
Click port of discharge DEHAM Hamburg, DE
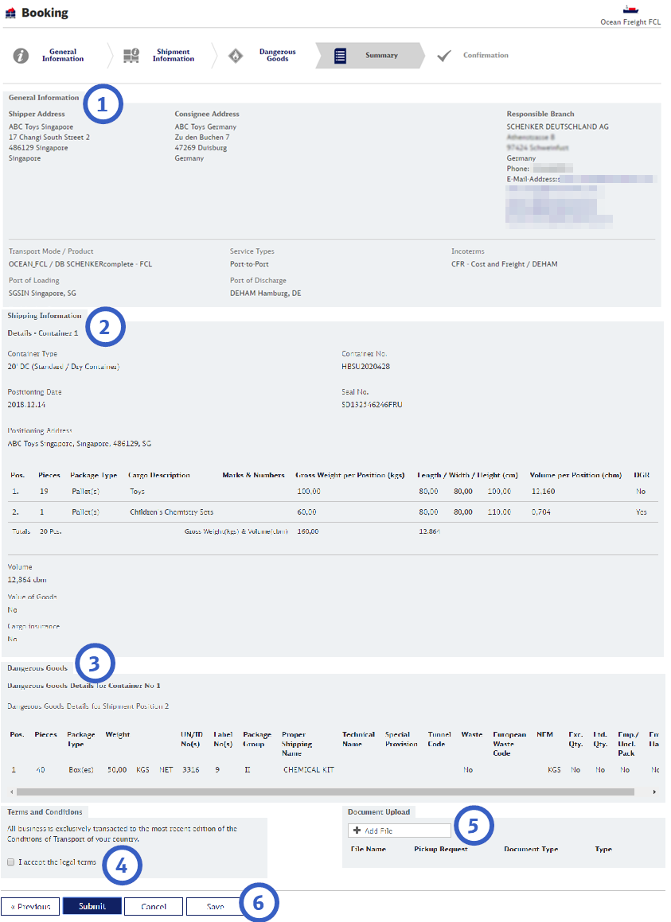tap(266, 293)
